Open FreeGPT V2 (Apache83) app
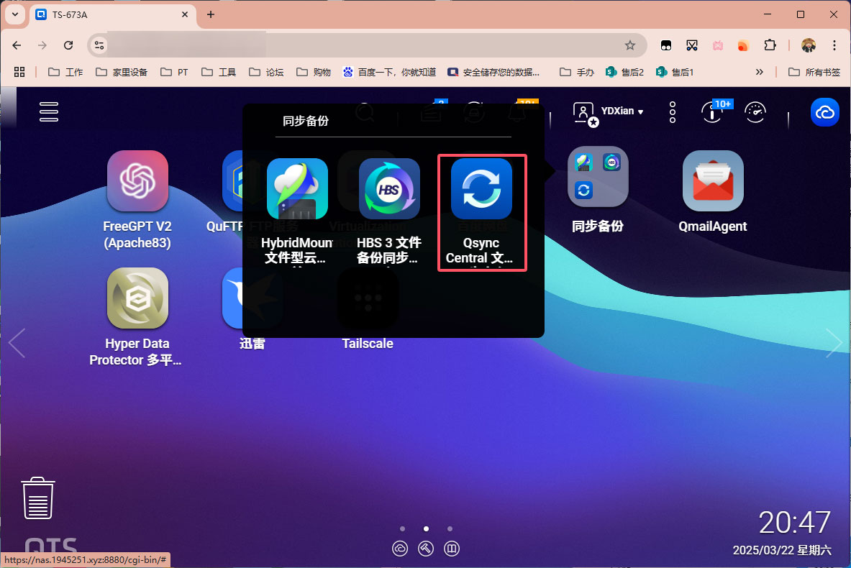Screen dimensions: 851x568 (x=137, y=180)
